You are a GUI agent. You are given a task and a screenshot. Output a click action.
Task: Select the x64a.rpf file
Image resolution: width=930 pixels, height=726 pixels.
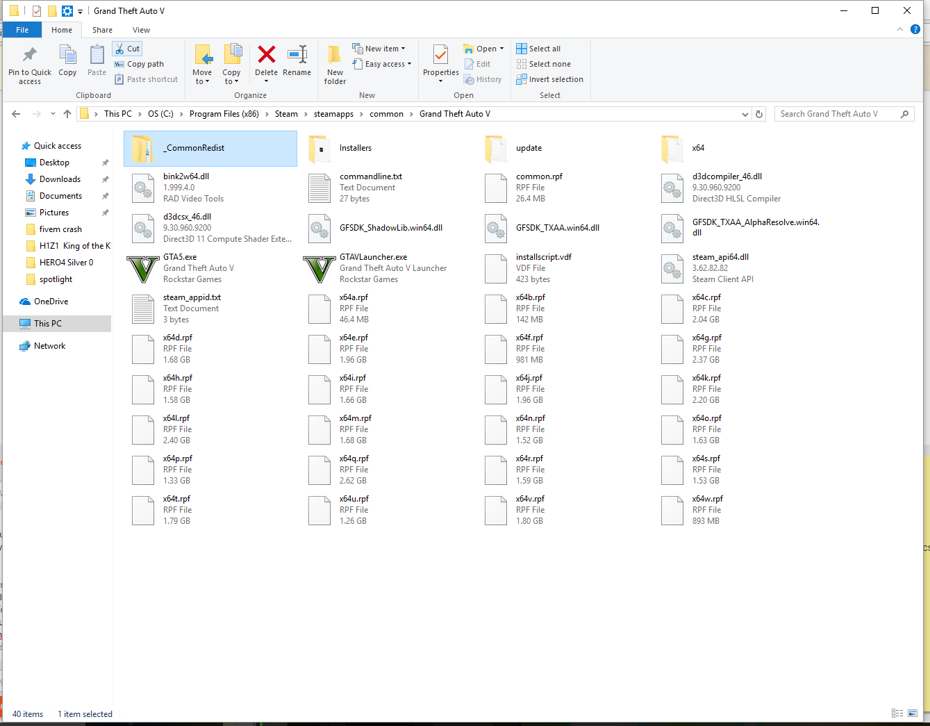click(x=339, y=308)
